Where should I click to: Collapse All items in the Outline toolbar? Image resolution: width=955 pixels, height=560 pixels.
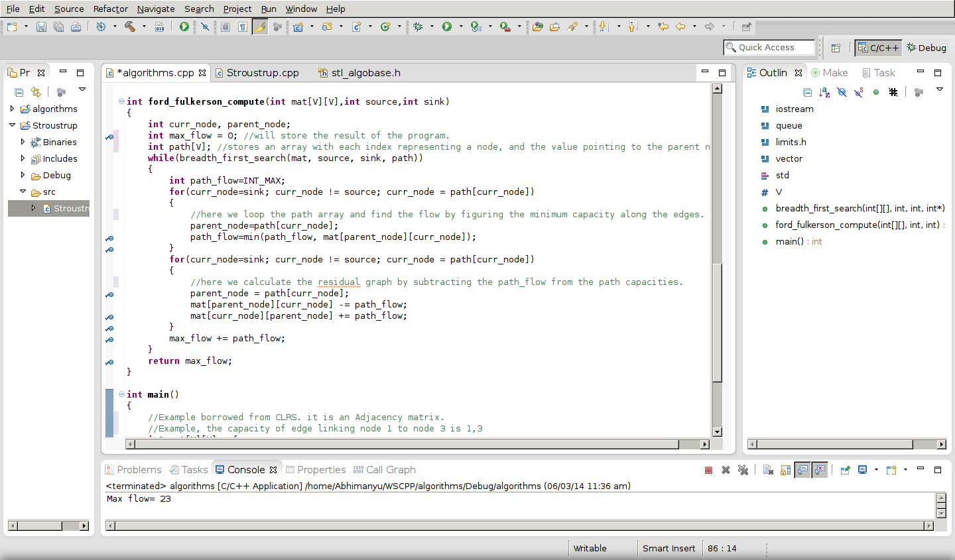[807, 92]
